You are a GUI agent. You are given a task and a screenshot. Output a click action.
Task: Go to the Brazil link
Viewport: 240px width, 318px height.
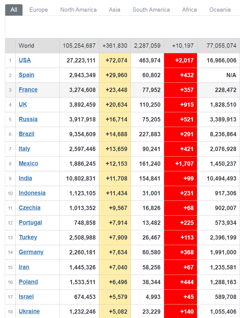pyautogui.click(x=26, y=134)
